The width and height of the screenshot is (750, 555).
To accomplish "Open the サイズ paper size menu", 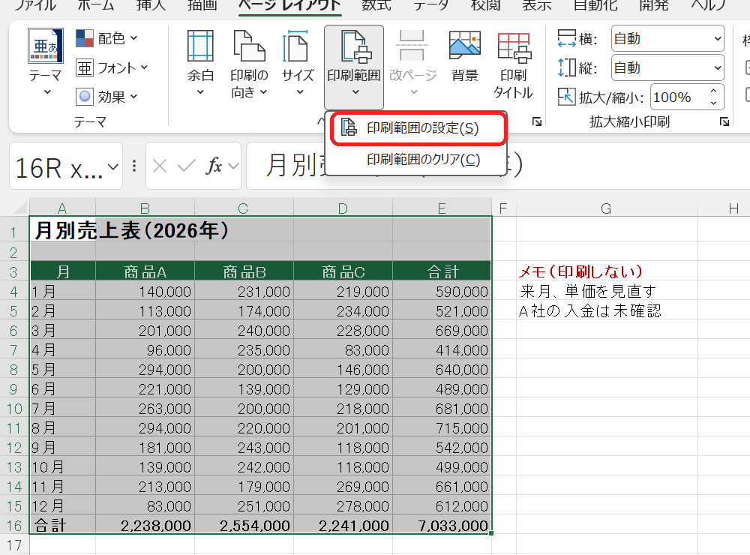I will [298, 63].
